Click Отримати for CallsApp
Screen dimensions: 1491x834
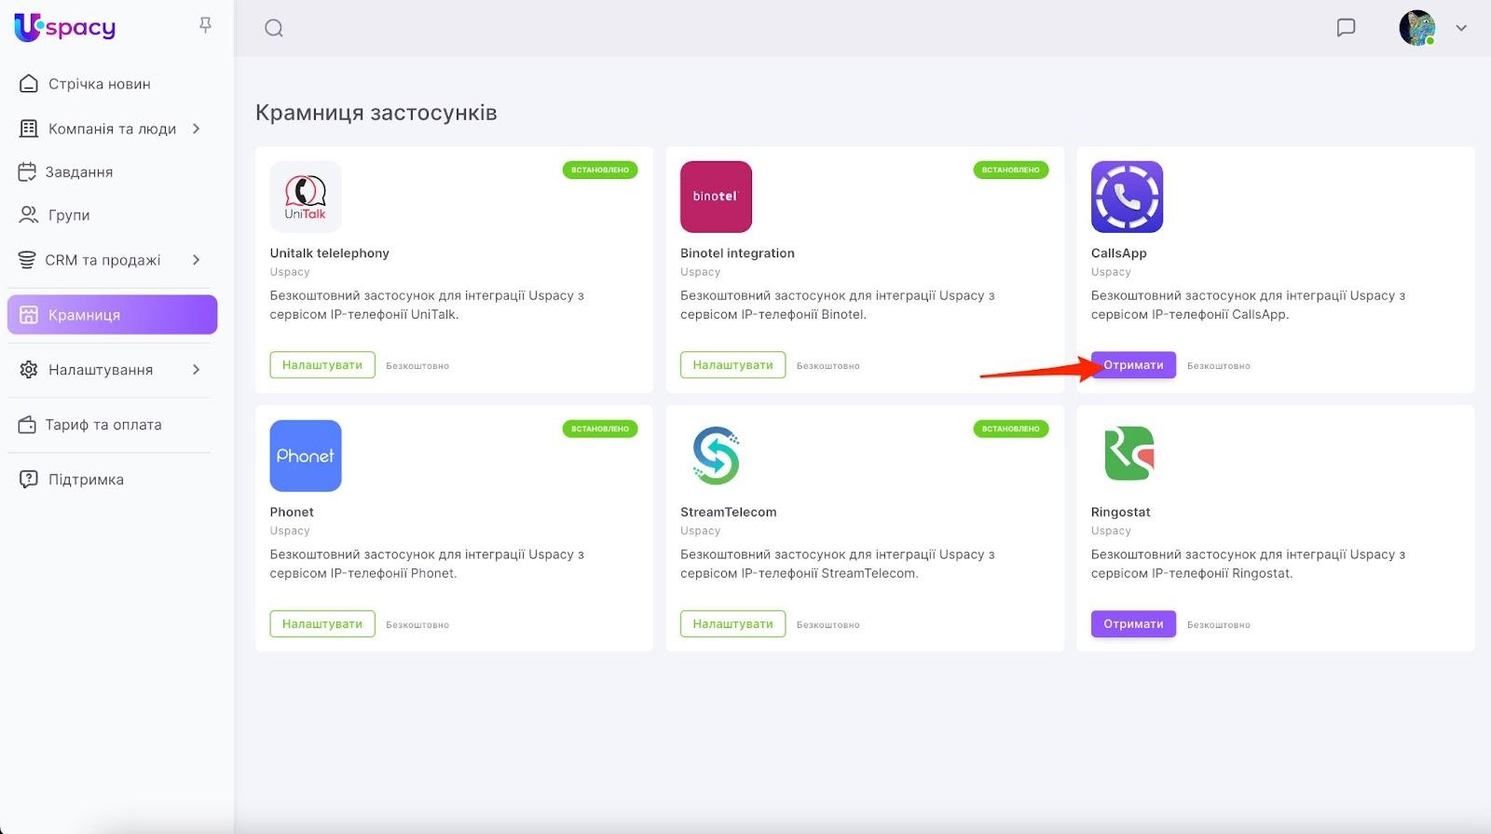click(x=1133, y=365)
